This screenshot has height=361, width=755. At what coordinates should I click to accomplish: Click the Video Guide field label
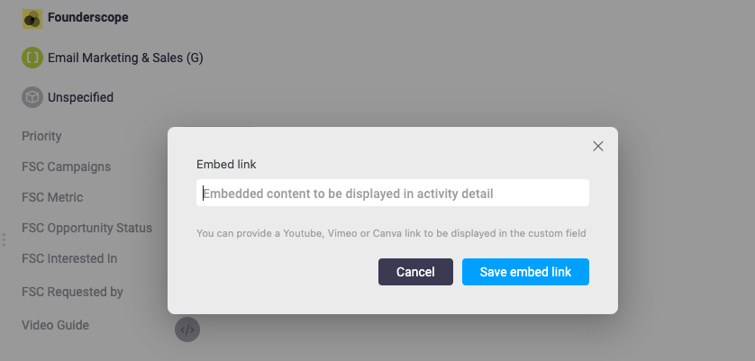click(55, 325)
